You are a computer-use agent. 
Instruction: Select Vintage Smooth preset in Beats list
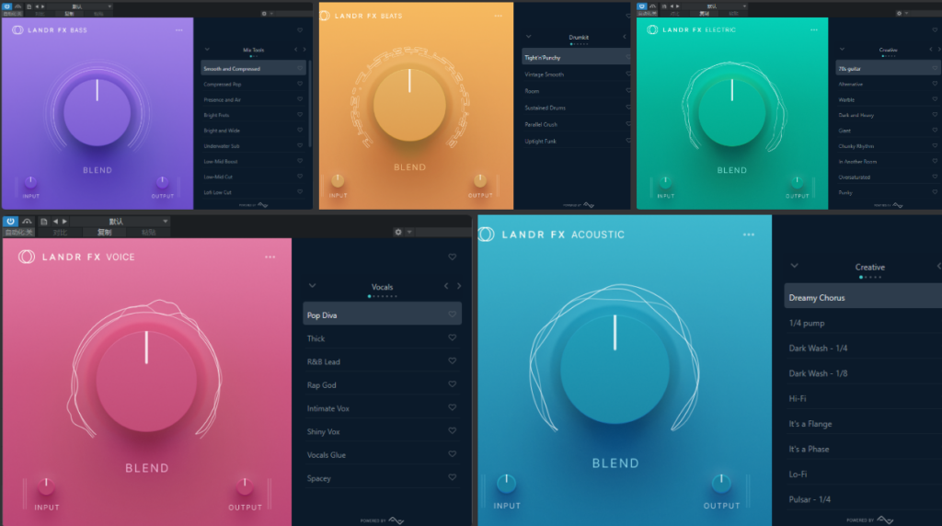(576, 74)
